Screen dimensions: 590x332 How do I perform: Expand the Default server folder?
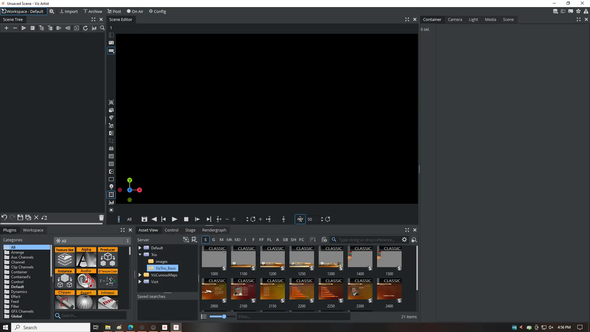tap(140, 248)
